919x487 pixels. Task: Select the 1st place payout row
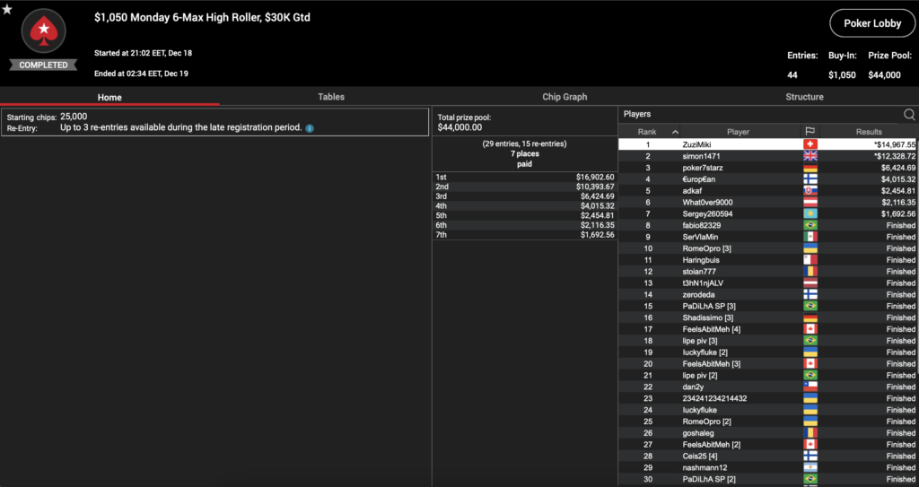click(x=524, y=178)
